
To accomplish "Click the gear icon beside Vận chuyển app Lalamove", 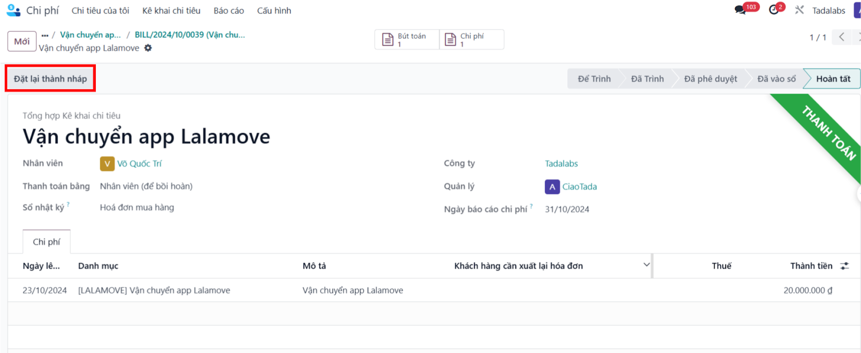I will pyautogui.click(x=148, y=48).
